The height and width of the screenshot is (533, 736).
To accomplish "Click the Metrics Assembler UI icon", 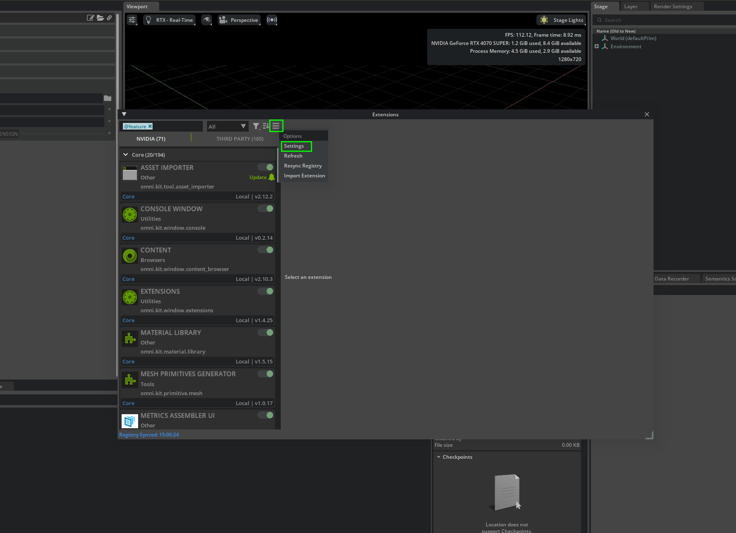I will [x=130, y=421].
